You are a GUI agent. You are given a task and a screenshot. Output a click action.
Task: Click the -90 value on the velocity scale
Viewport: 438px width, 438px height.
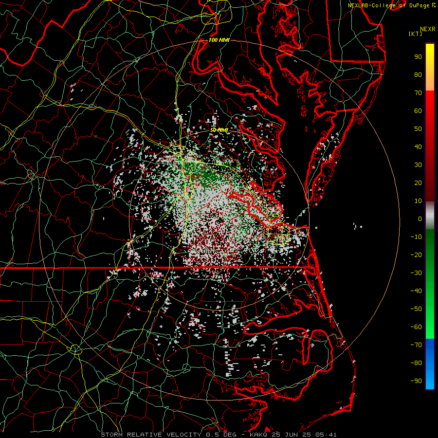click(416, 381)
